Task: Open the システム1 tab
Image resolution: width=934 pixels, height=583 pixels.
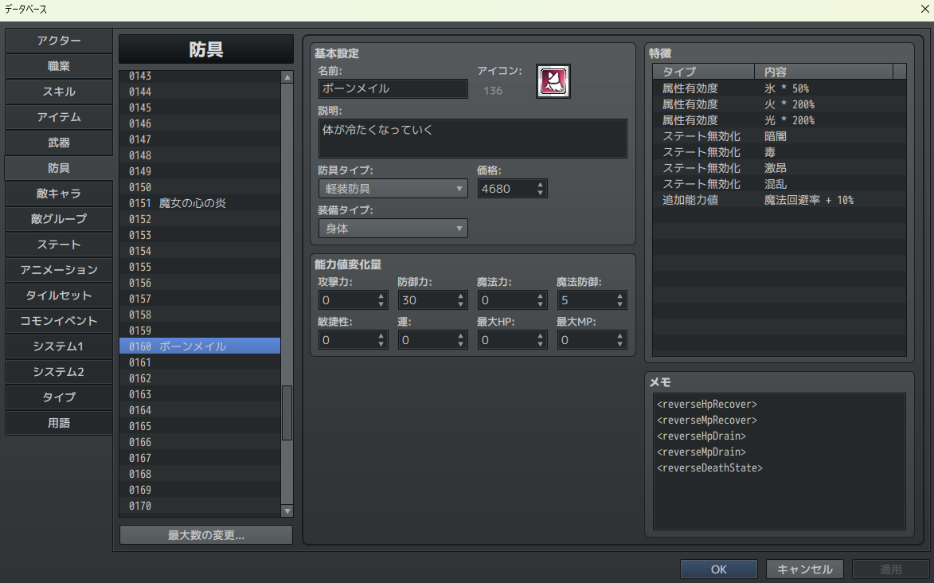Action: [58, 346]
